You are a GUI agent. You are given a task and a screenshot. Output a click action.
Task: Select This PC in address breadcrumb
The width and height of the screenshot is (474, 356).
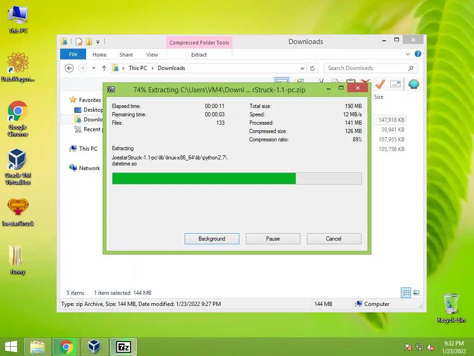pos(138,68)
